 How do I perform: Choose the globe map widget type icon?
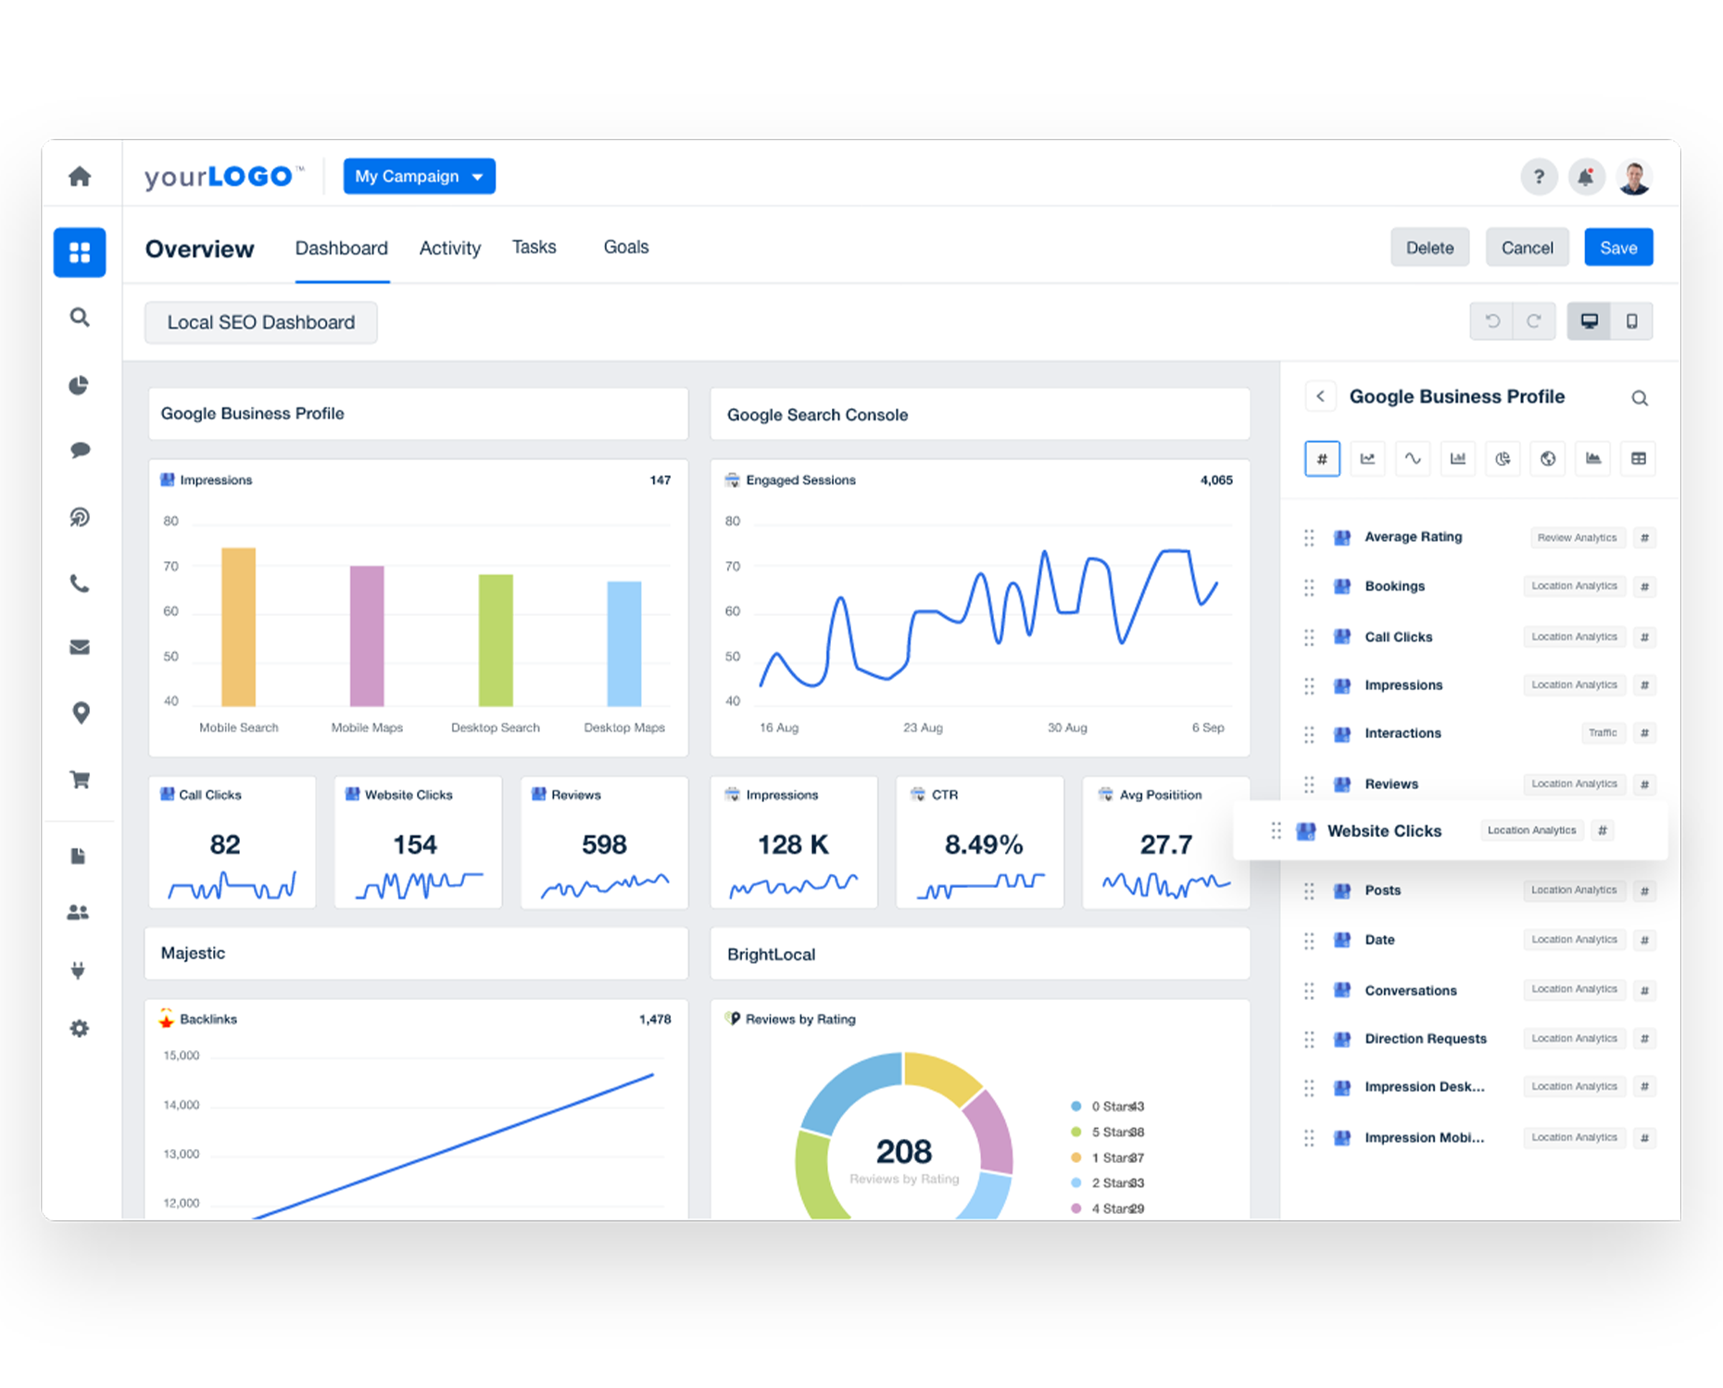point(1548,458)
